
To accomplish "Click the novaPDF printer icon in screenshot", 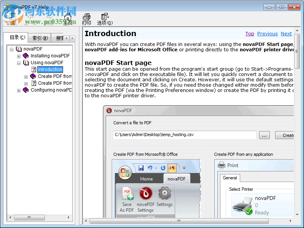I will pos(242,206).
